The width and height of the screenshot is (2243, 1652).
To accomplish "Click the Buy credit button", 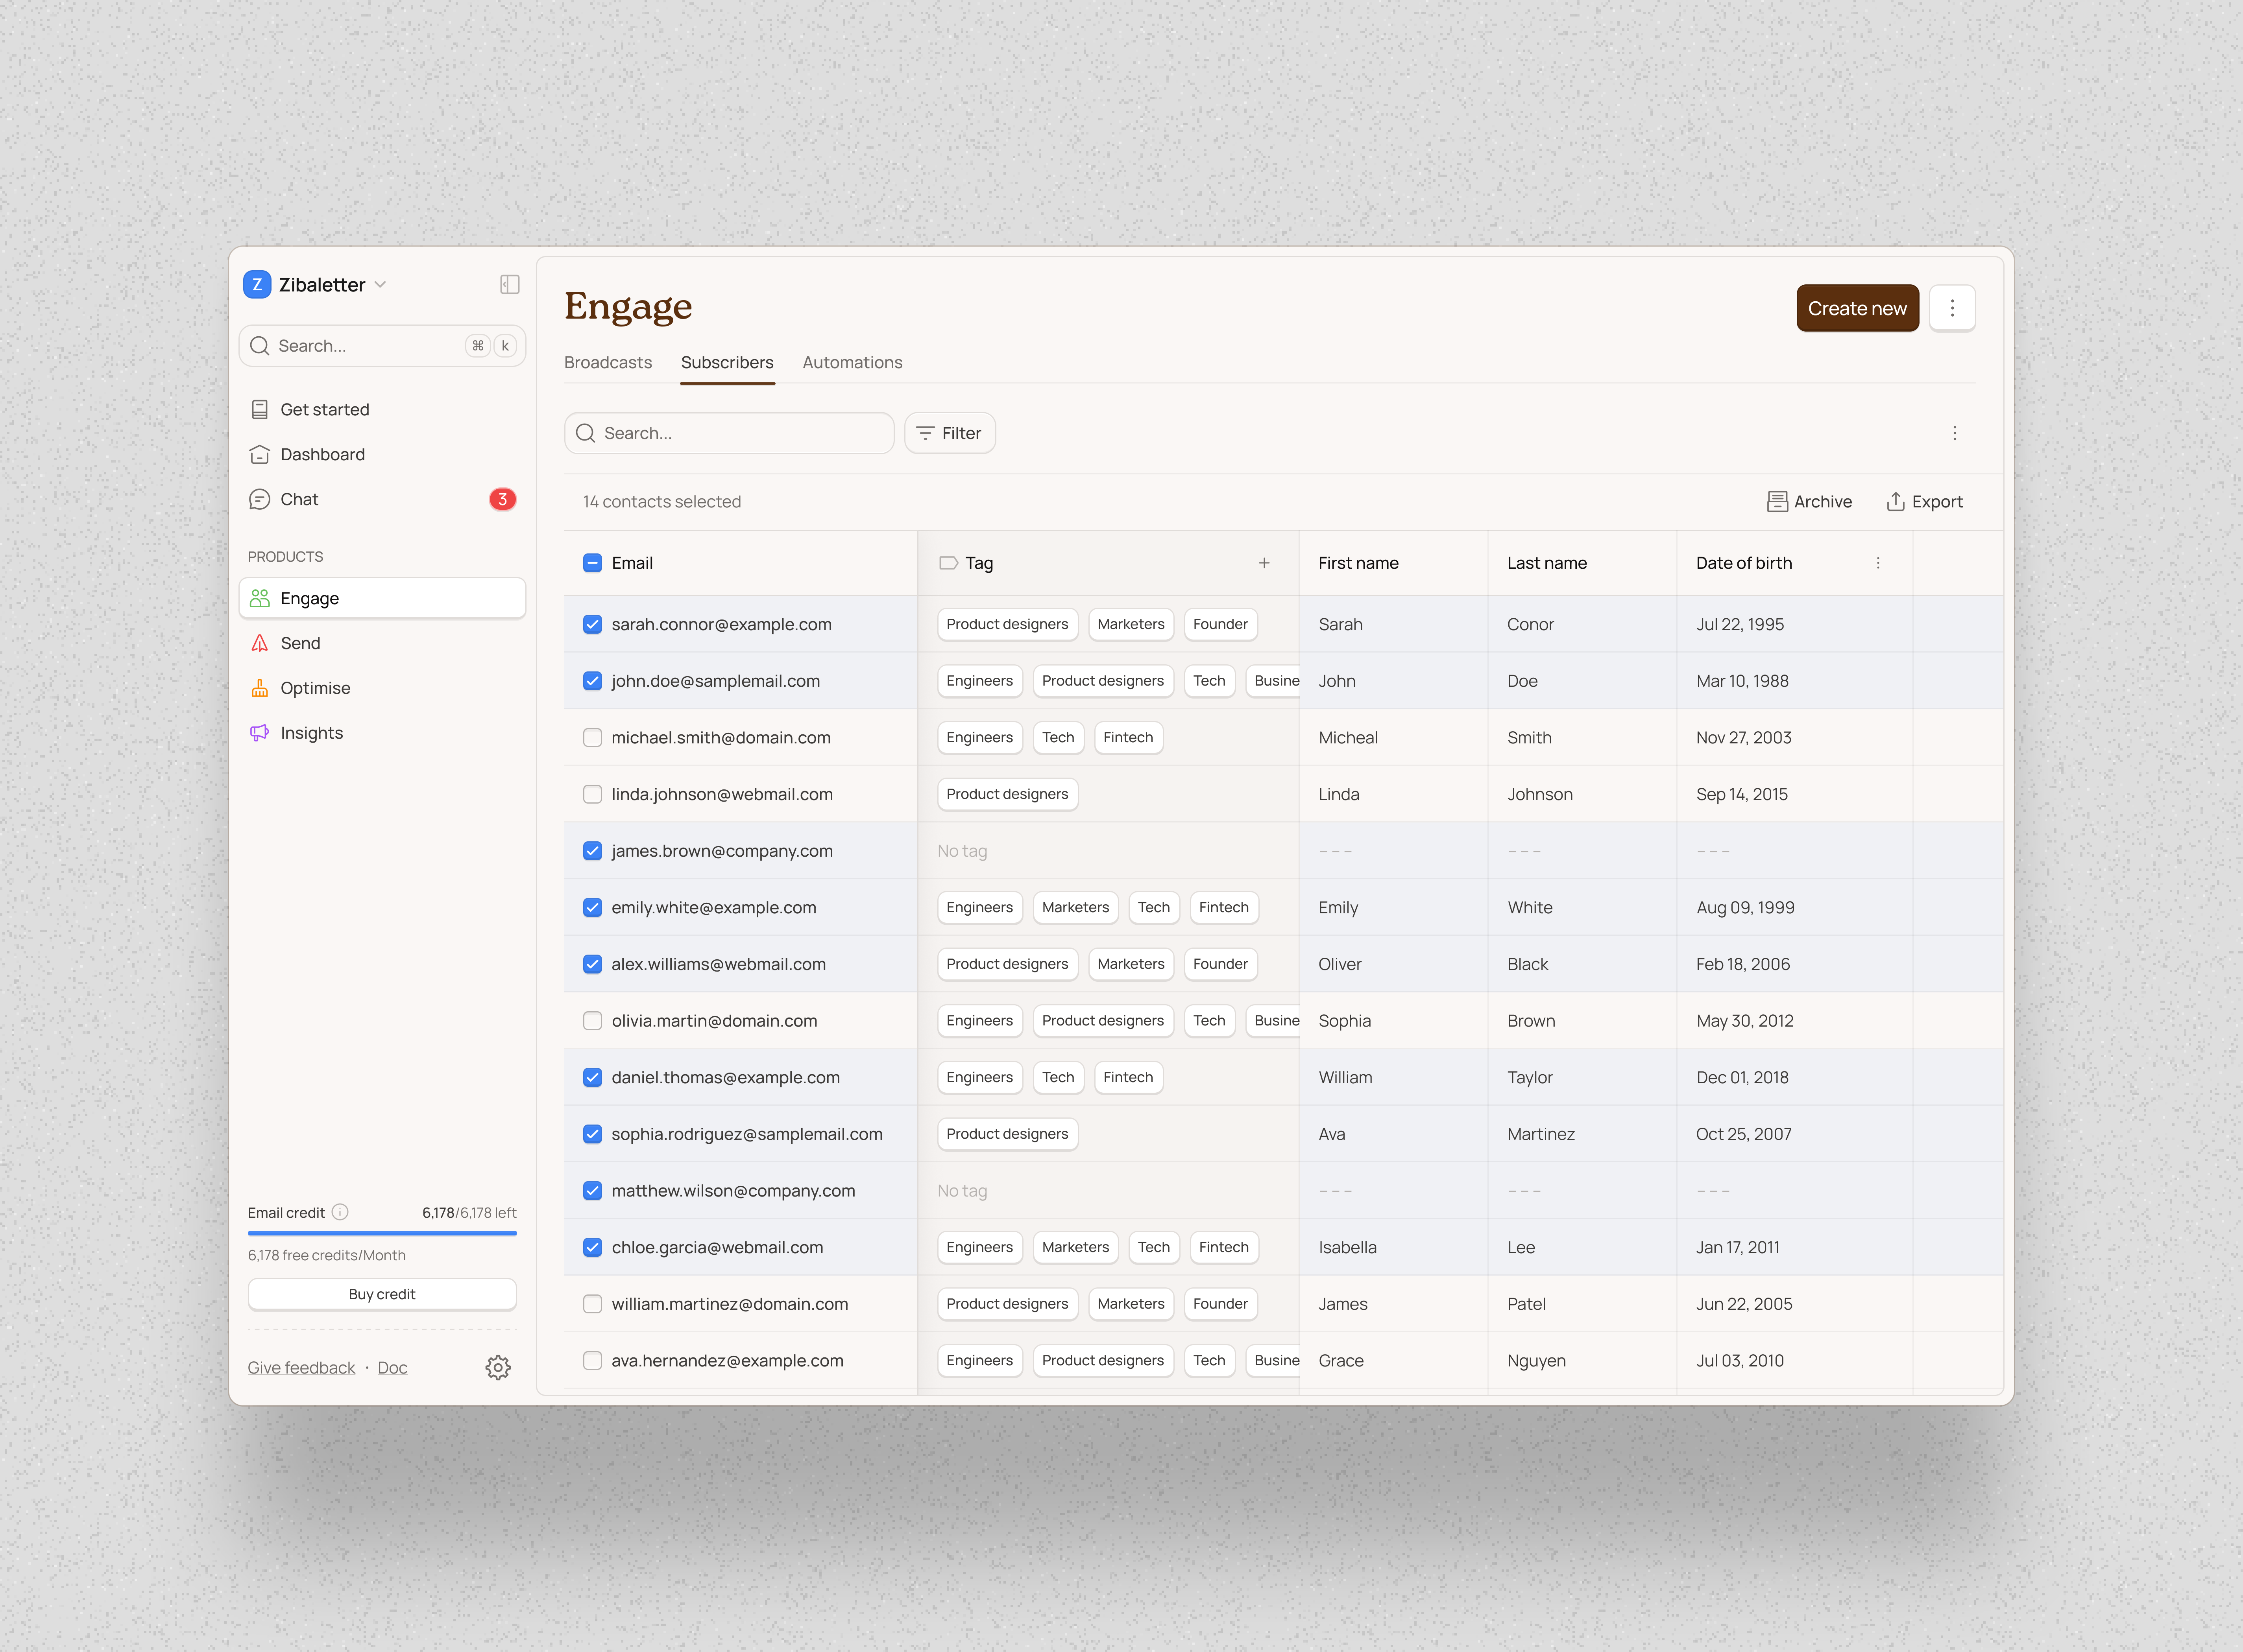I will pyautogui.click(x=382, y=1294).
